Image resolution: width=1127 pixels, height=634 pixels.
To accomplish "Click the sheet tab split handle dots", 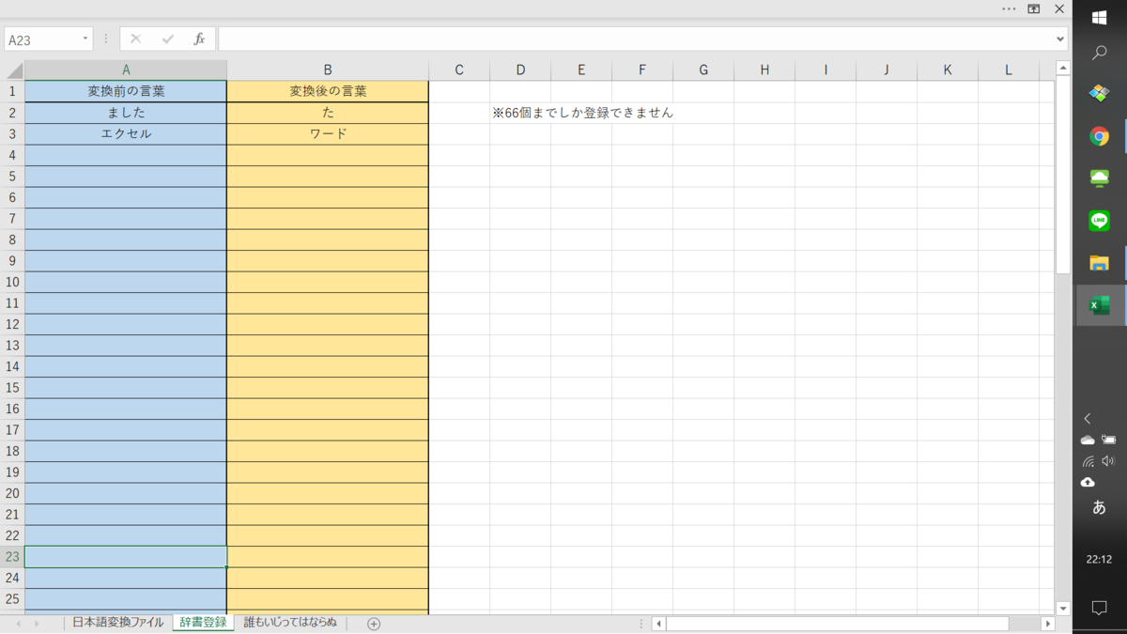I will [641, 624].
